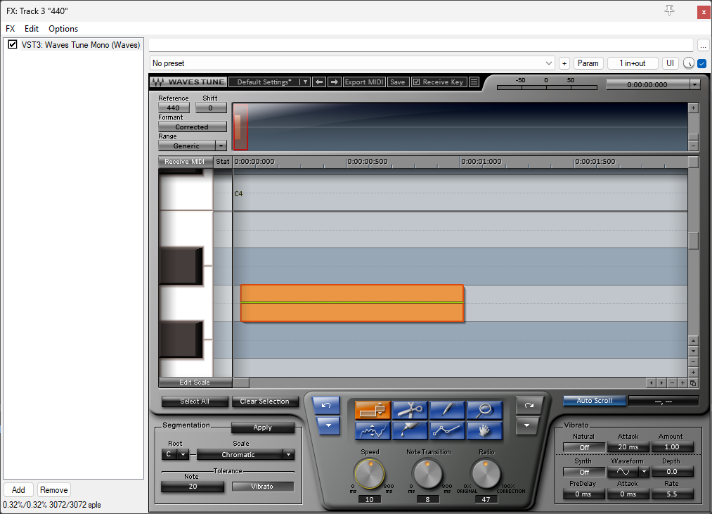Toggle Synth vibrato Off button

coord(584,473)
